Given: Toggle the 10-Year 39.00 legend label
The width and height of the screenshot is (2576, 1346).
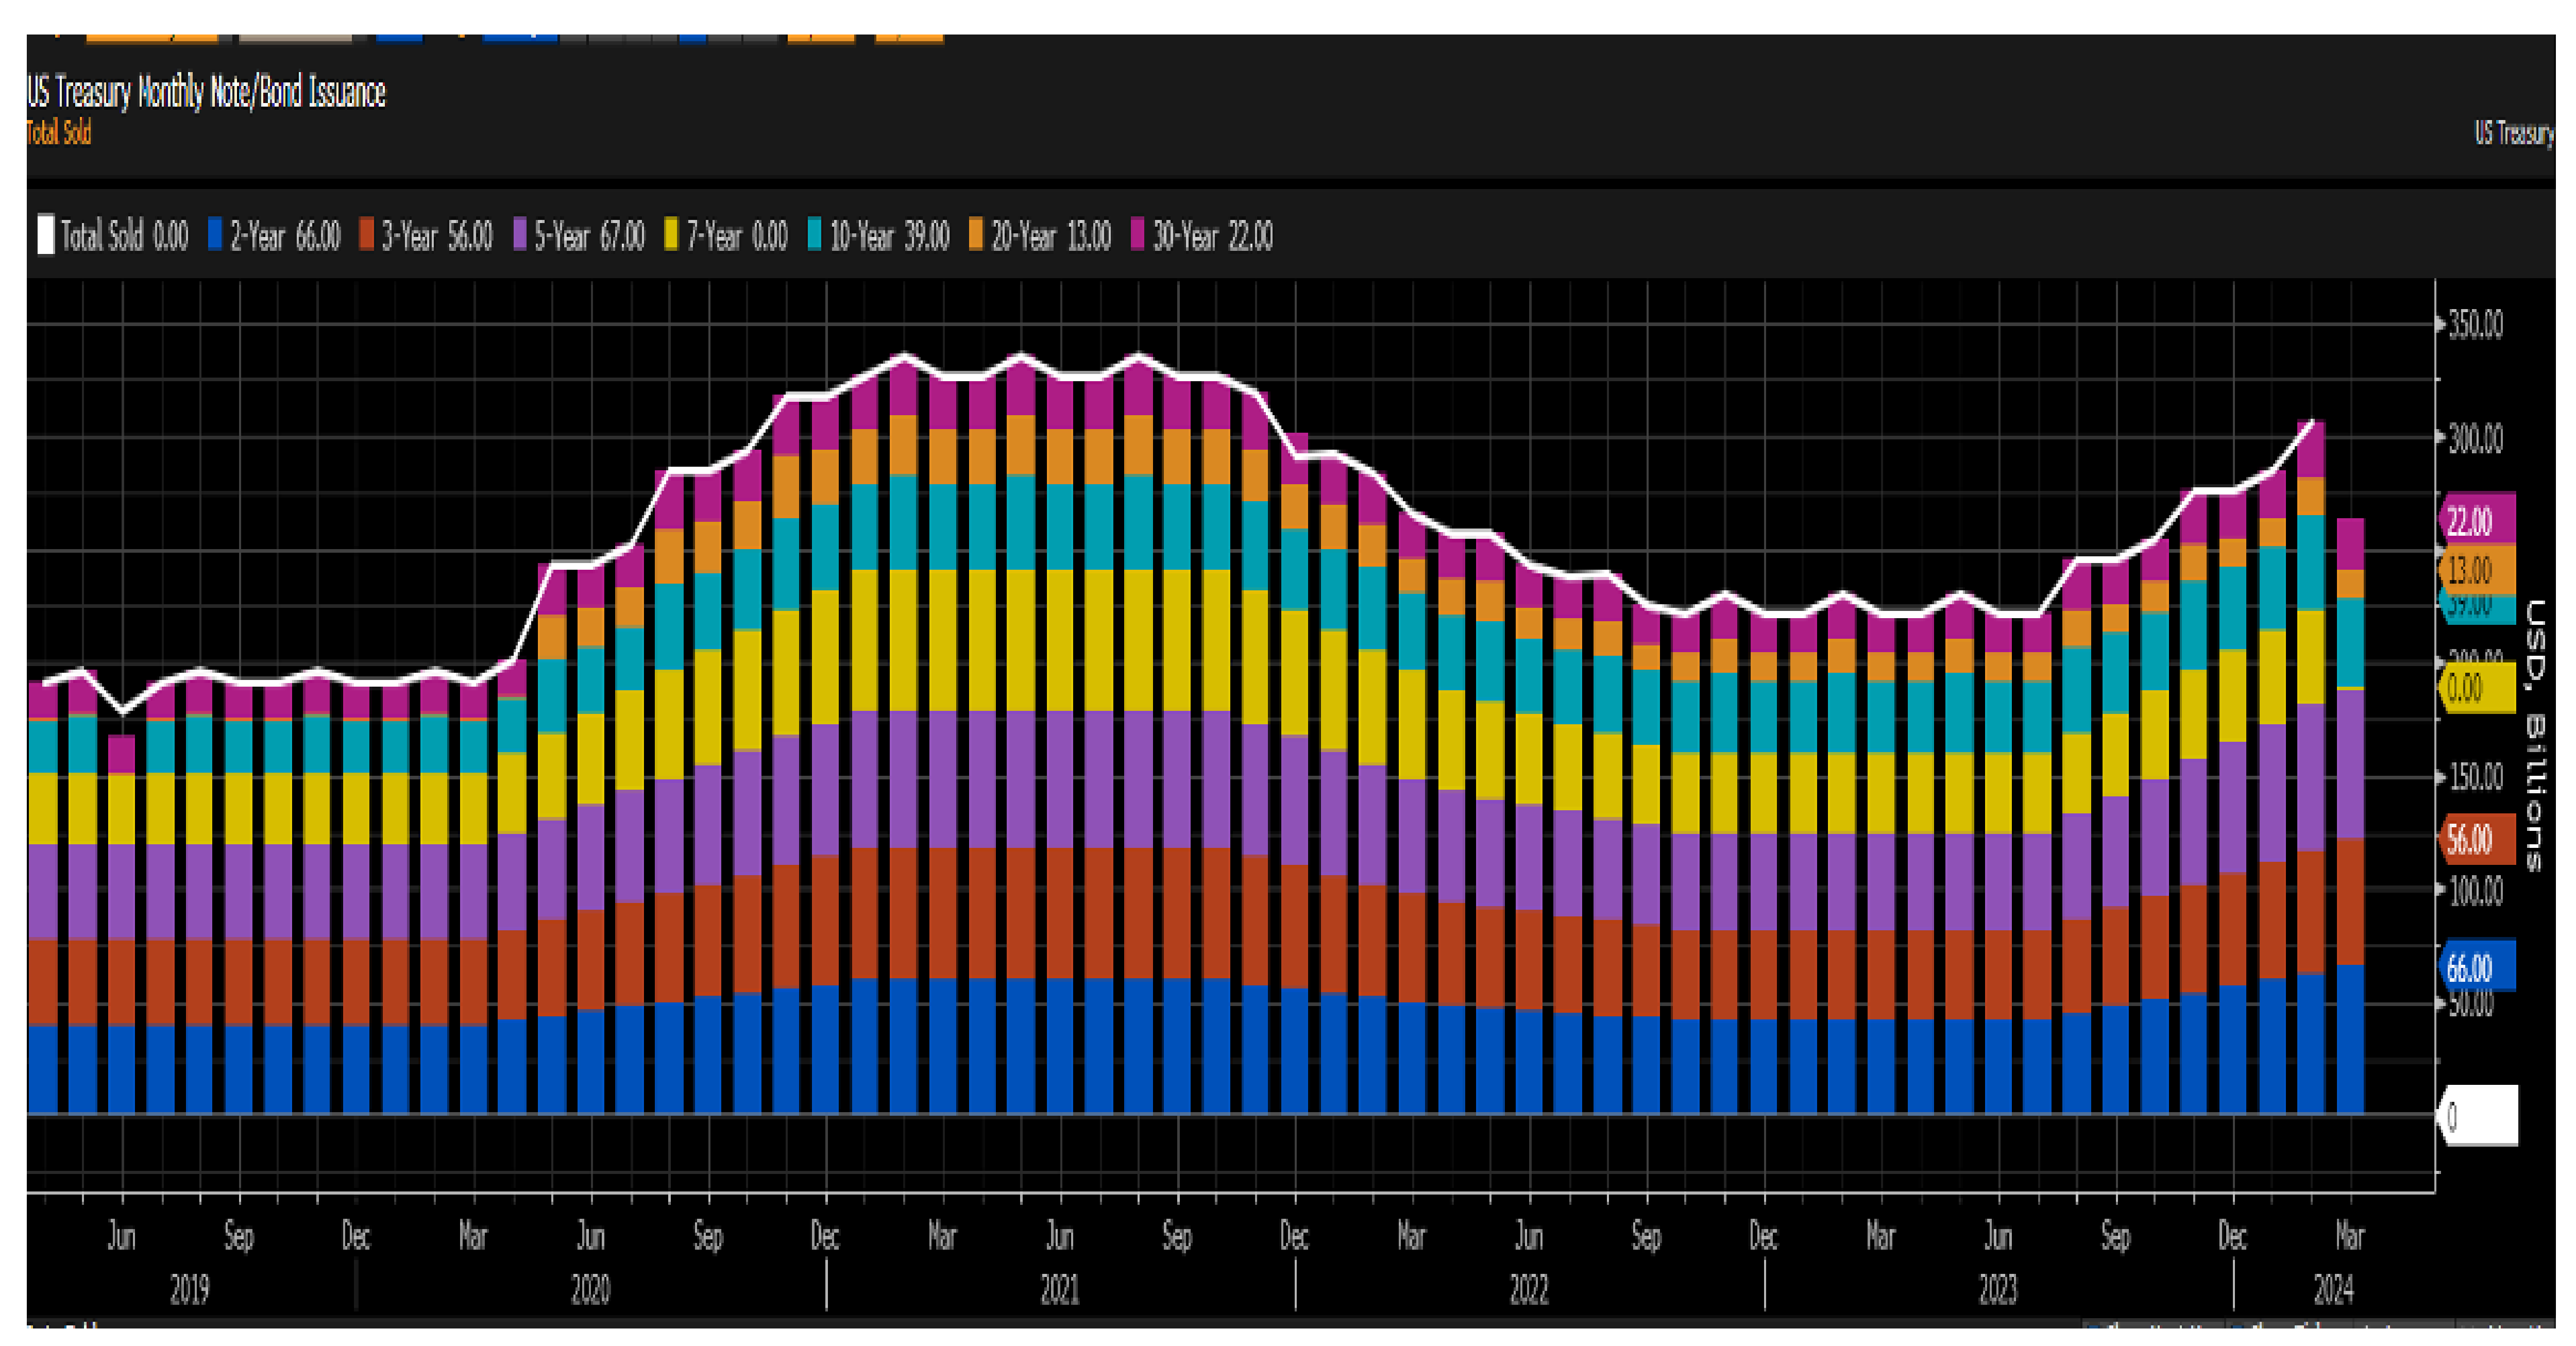Looking at the screenshot, I should tap(889, 237).
